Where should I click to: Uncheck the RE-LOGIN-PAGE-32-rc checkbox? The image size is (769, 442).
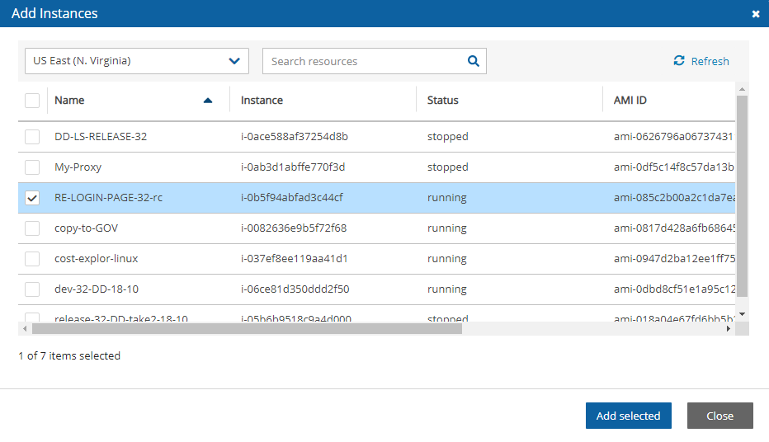coord(32,198)
